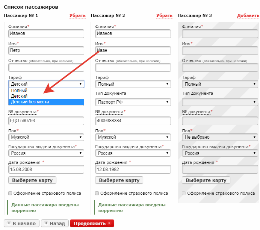Click Фамилия field of passenger 2
The image size is (260, 230).
(x=133, y=34)
